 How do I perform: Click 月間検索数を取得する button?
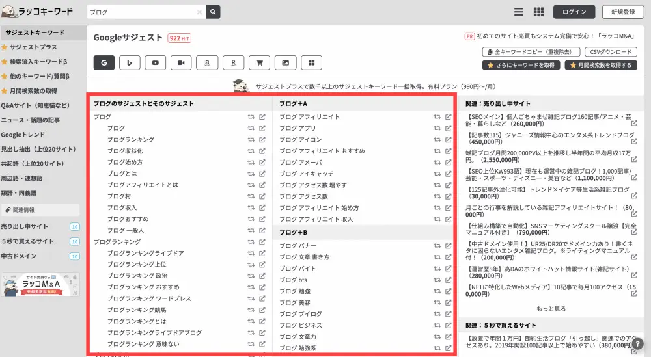point(601,65)
